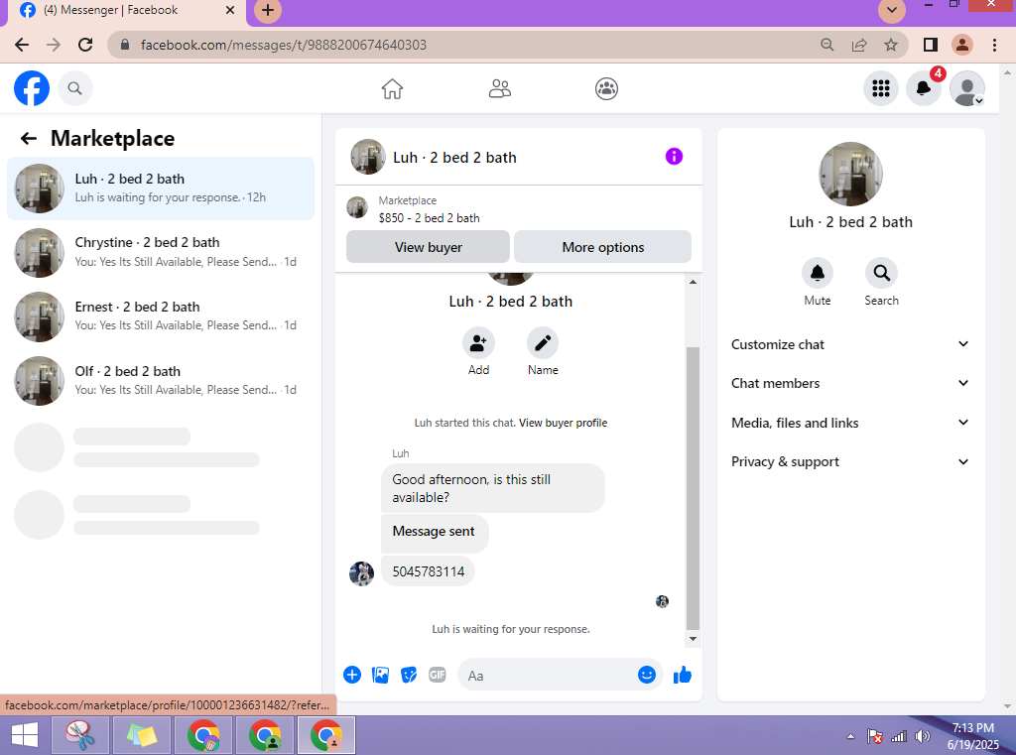
Task: Open the Groups icon in top navigation
Action: [606, 88]
